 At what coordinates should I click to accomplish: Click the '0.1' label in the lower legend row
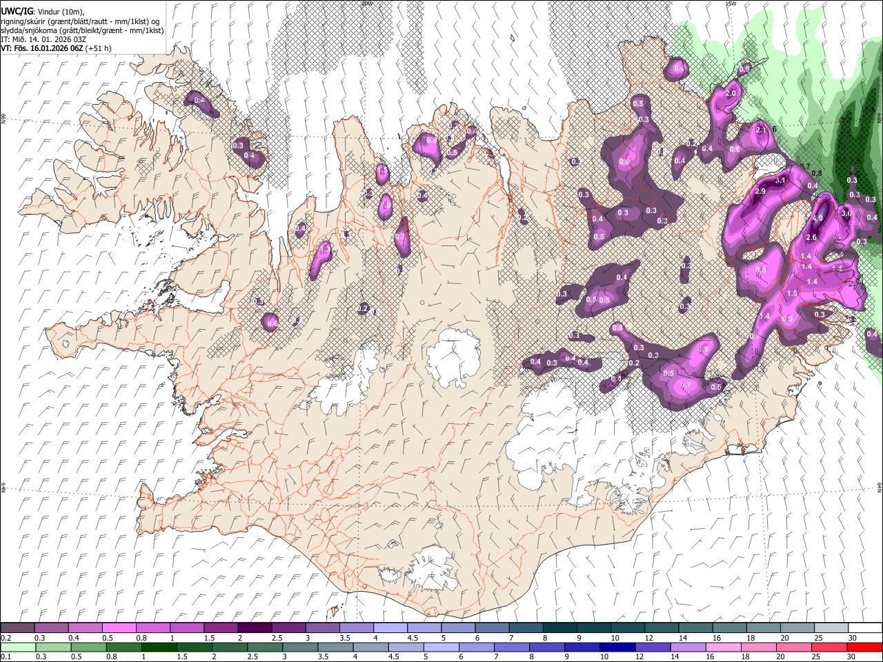[x=6, y=657]
